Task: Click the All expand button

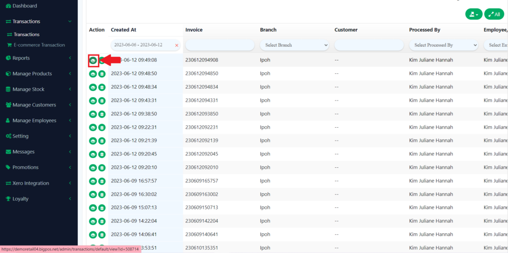Action: 494,15
